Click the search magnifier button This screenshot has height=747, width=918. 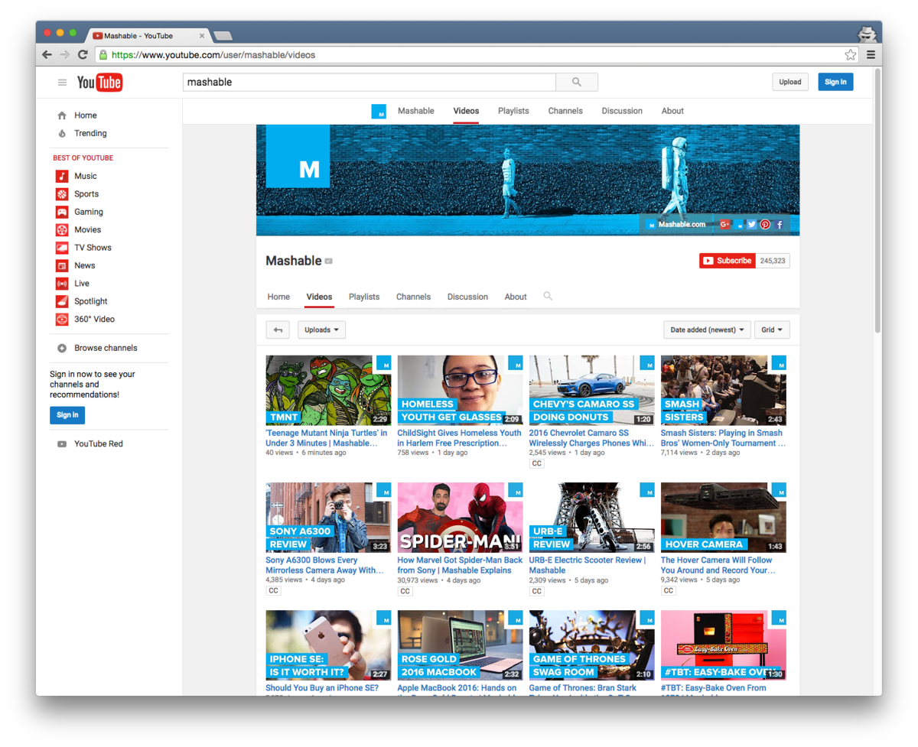click(577, 82)
